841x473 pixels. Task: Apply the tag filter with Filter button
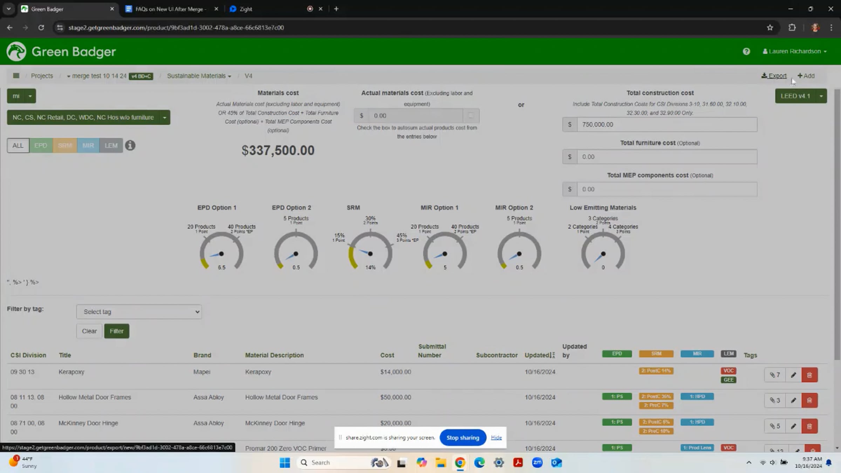pyautogui.click(x=117, y=331)
